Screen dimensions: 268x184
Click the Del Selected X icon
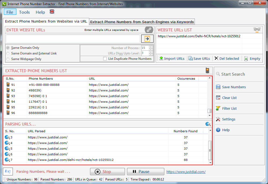click(x=216, y=58)
